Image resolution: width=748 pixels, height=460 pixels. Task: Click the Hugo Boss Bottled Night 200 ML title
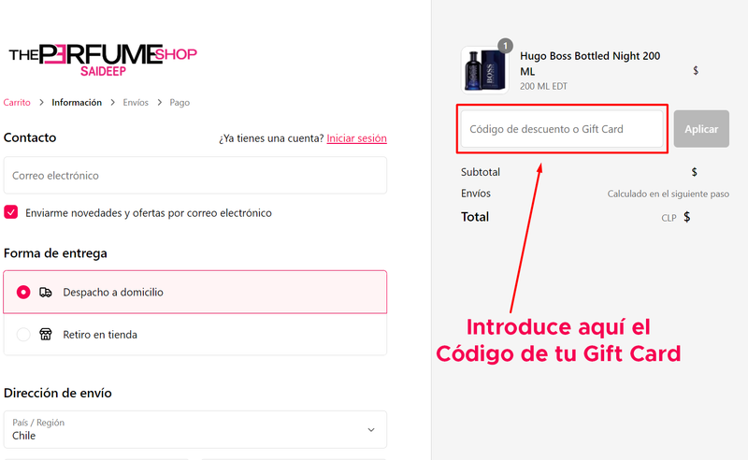590,64
